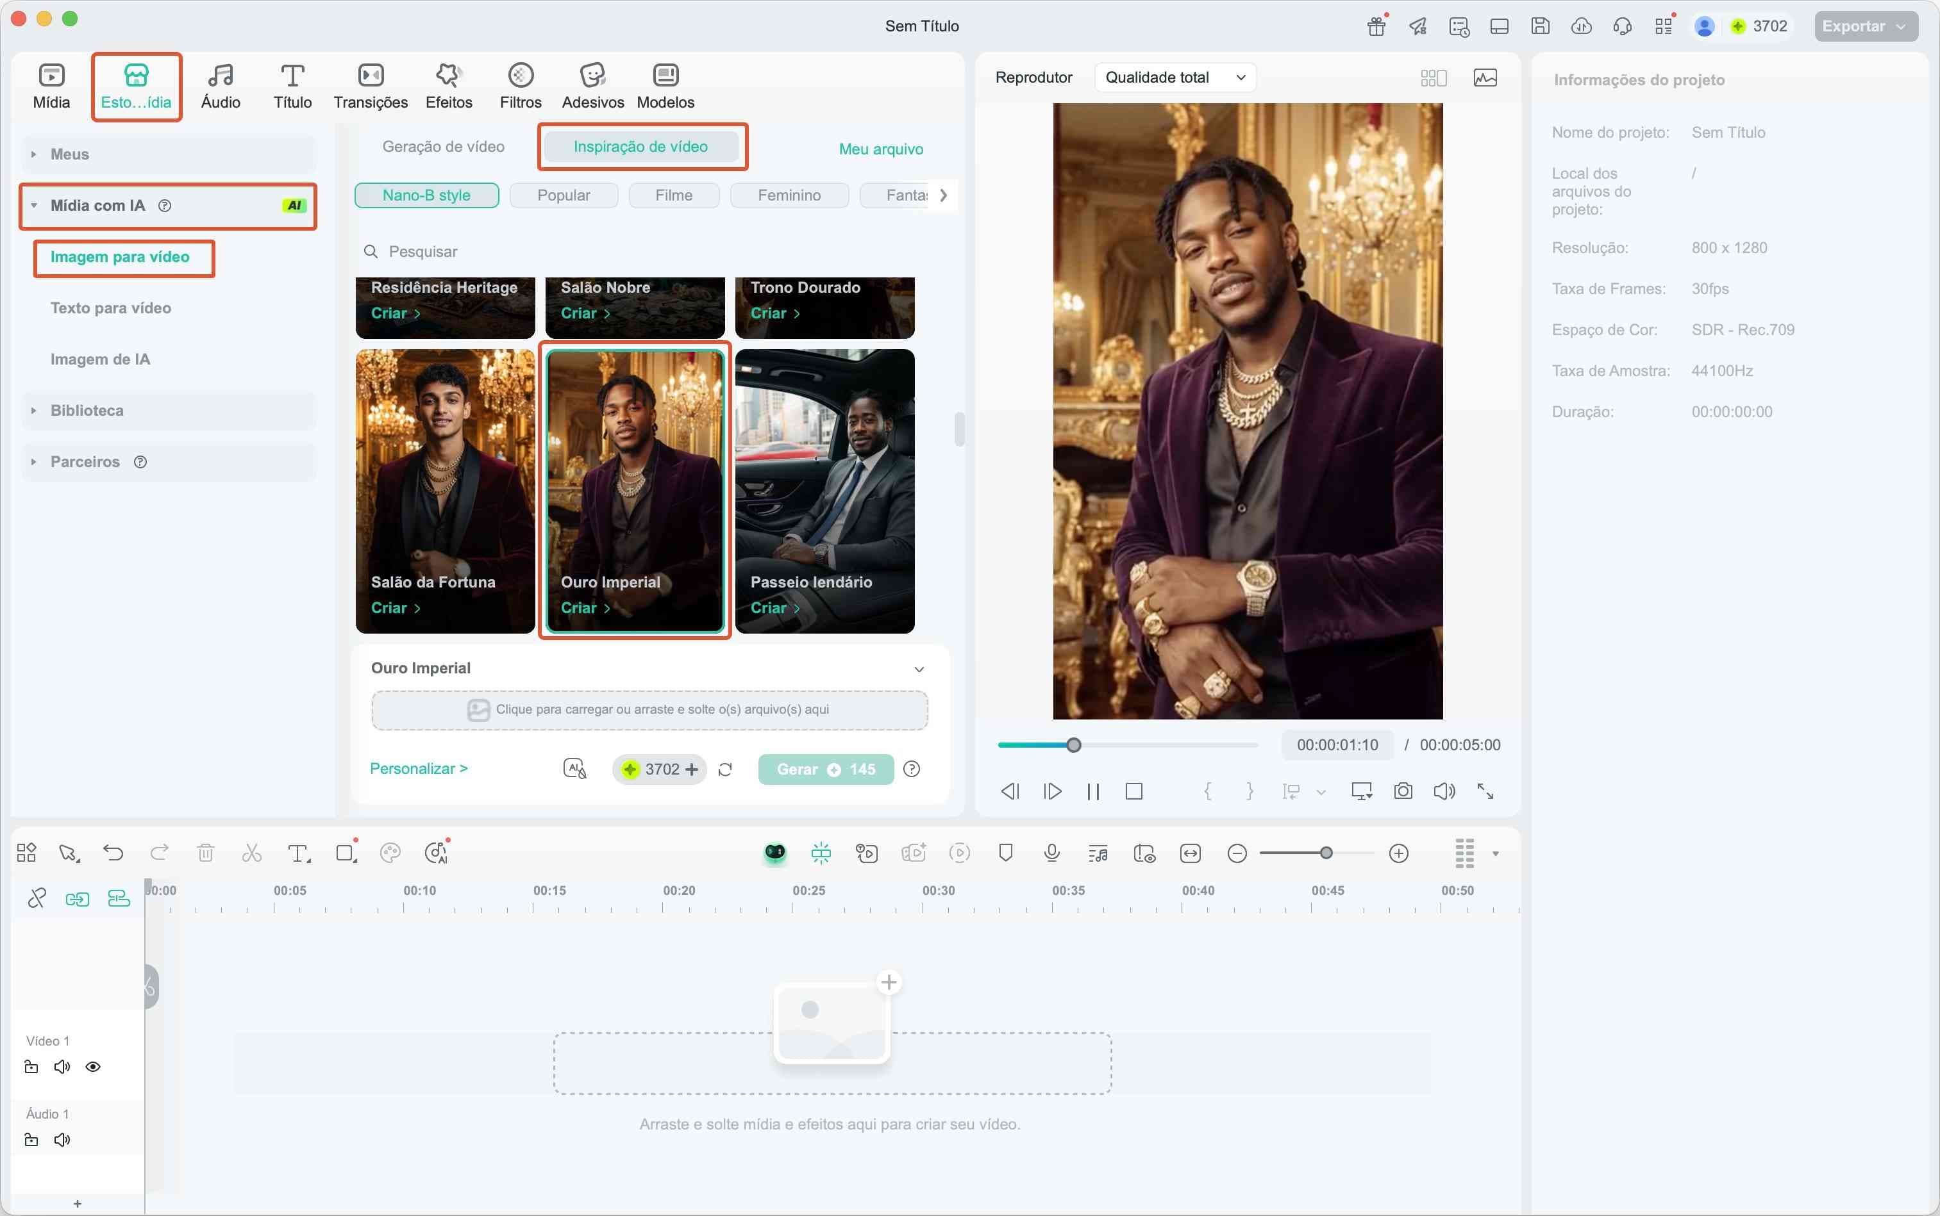
Task: Select the Passeio lendário thumbnail
Action: (x=824, y=491)
